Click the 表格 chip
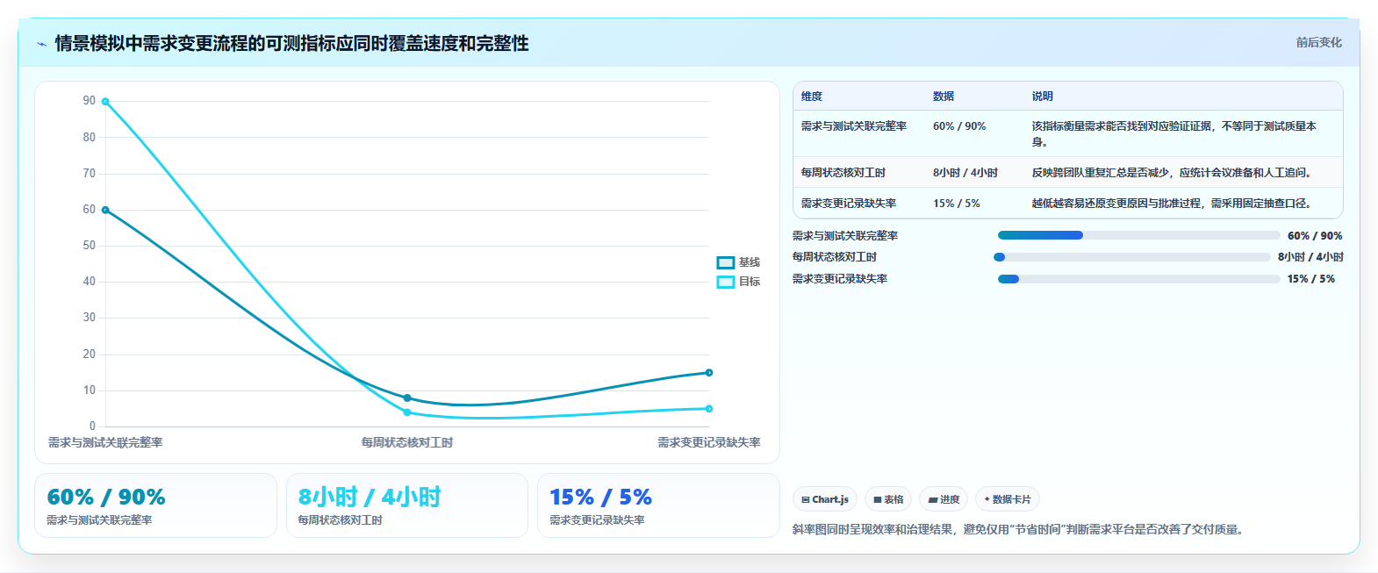The height and width of the screenshot is (573, 1378). (888, 499)
